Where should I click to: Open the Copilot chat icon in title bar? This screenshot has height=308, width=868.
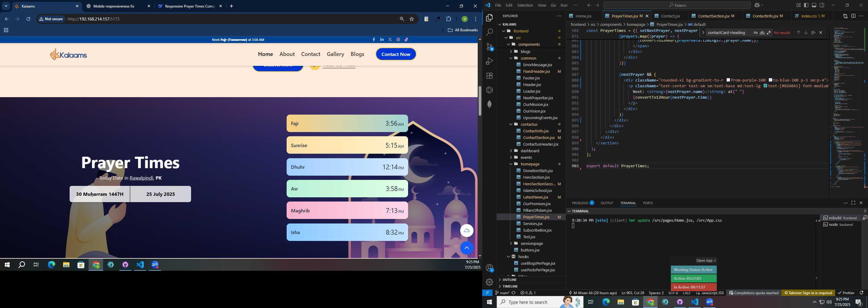click(757, 5)
